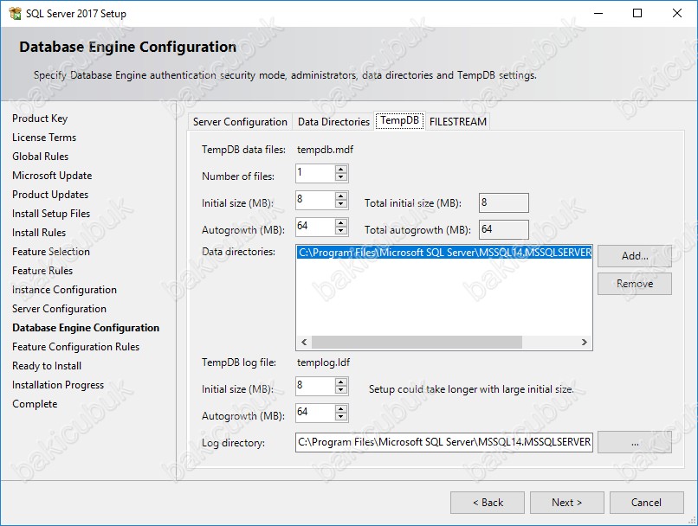The image size is (698, 526).
Task: Increase log file Autogrowth up arrow
Action: 341,409
